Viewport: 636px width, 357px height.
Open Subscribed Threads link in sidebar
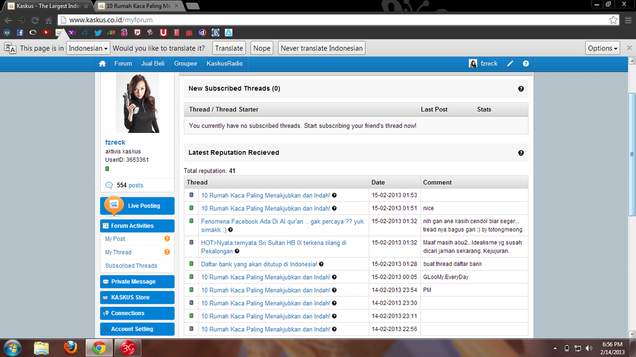click(131, 266)
